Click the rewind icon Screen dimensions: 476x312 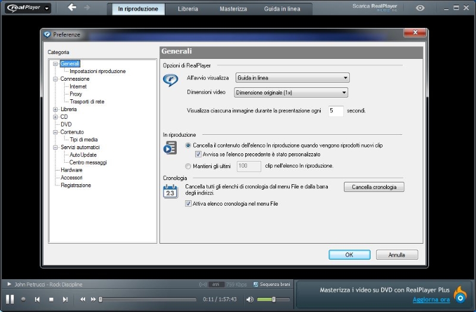coord(83,299)
